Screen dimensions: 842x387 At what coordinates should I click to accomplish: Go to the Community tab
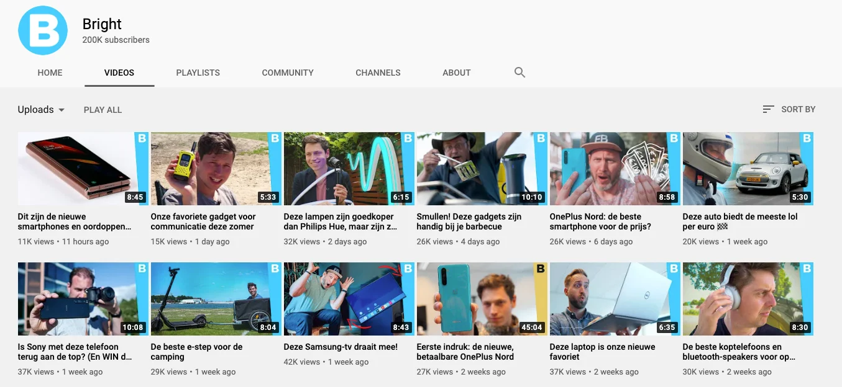pos(288,73)
